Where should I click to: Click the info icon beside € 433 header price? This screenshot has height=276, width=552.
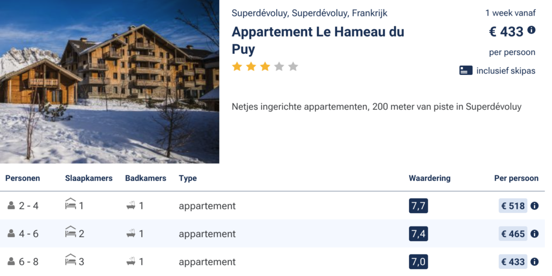tap(532, 30)
